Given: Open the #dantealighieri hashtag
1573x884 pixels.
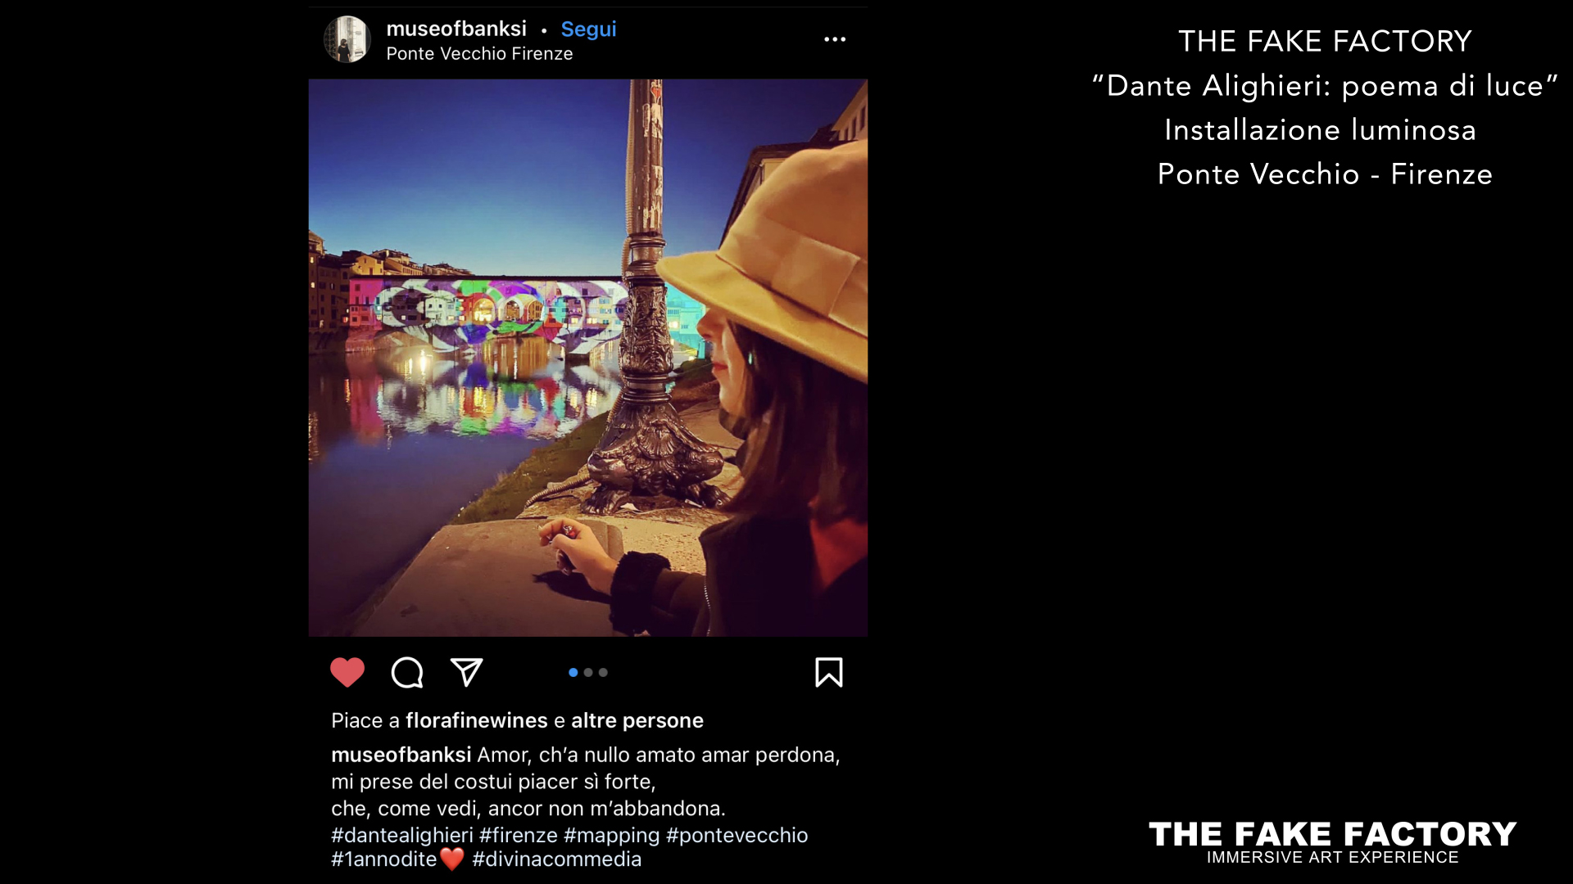Looking at the screenshot, I should coord(402,835).
